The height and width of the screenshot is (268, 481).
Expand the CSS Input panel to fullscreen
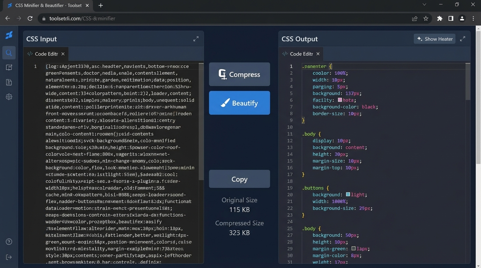(196, 39)
